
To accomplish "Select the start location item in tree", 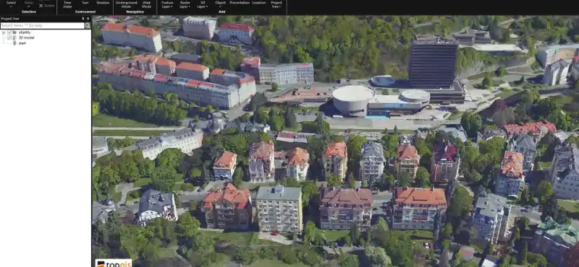I will point(22,43).
